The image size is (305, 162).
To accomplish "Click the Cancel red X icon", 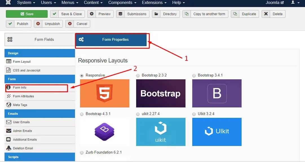I will coord(70,24).
